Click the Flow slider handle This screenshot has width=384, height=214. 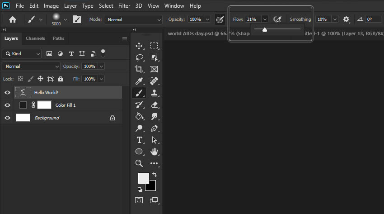[264, 30]
